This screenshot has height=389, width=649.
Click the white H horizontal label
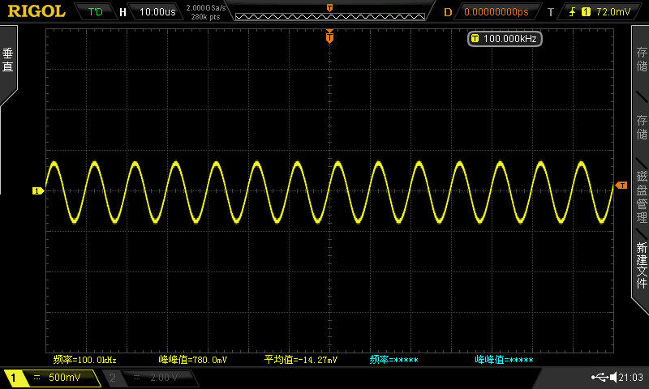click(122, 12)
